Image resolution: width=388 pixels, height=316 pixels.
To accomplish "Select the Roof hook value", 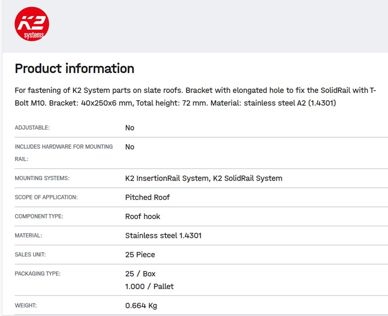I will tap(142, 217).
